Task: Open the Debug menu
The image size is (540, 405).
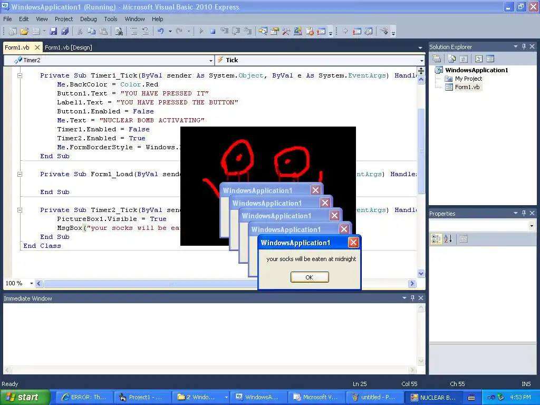Action: 89,19
